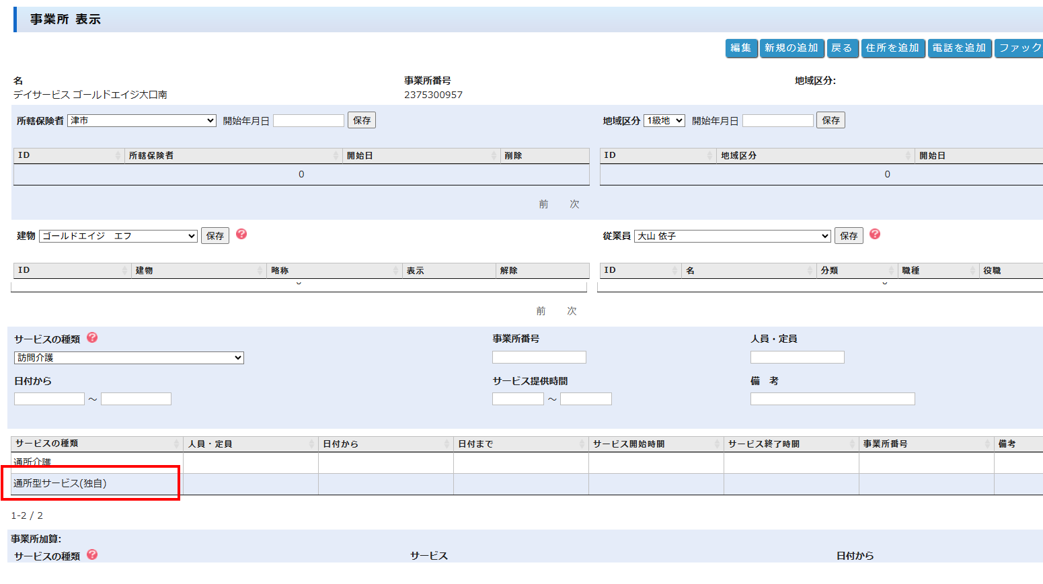
Task: Click the help icon beside 従業員 save button
Action: coord(874,234)
